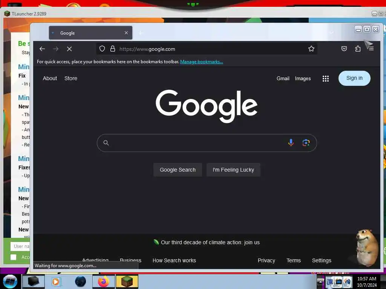The image size is (386, 289).
Task: Open the Firefox hamburger application menu
Action: click(x=371, y=49)
